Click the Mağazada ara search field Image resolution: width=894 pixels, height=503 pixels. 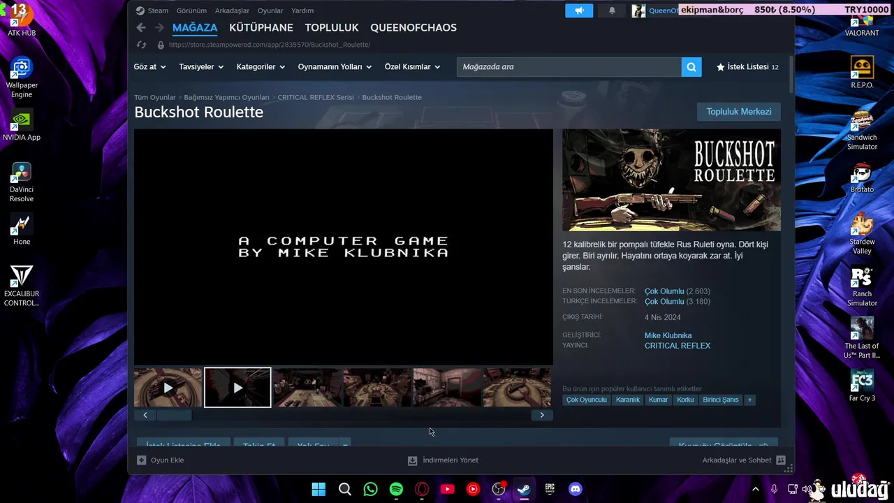pyautogui.click(x=569, y=67)
